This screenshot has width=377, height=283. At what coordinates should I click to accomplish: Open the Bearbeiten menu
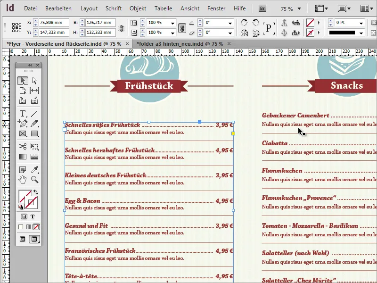pos(58,8)
